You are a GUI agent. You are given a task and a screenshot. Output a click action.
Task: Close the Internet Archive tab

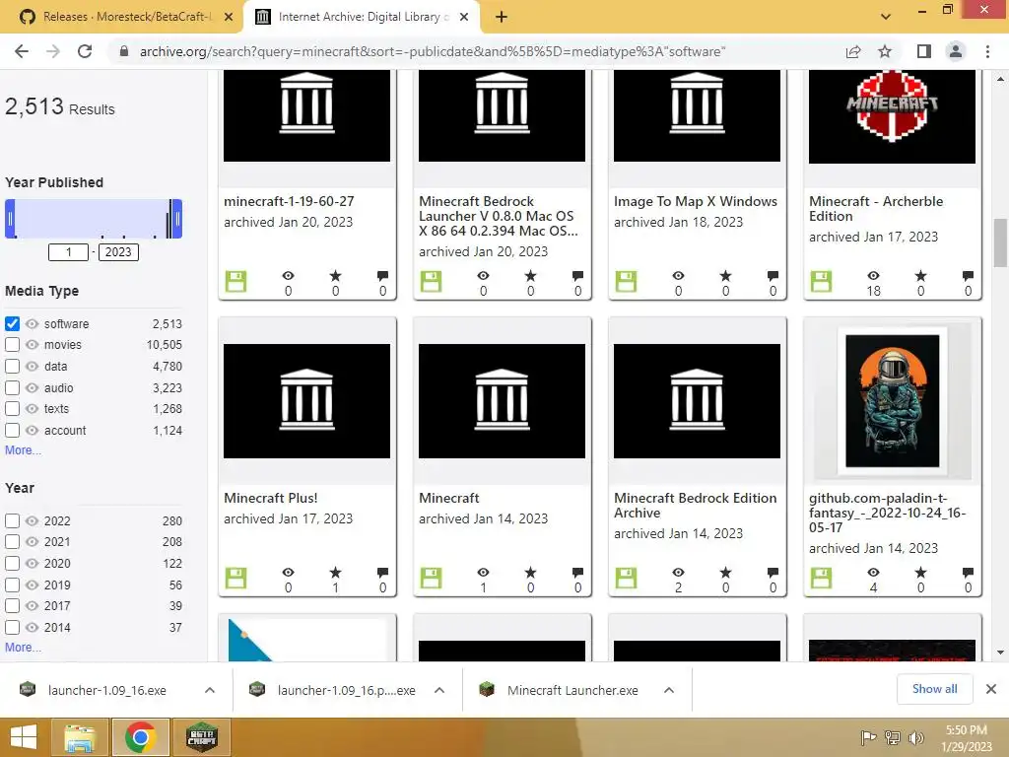[x=464, y=17]
